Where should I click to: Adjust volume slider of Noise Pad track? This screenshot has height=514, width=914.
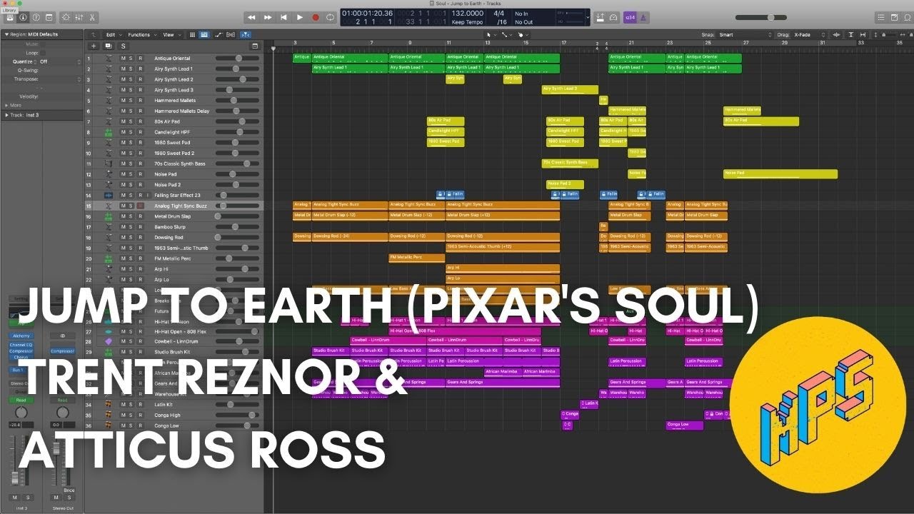pos(237,174)
